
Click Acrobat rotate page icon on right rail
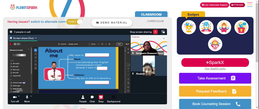(128, 79)
